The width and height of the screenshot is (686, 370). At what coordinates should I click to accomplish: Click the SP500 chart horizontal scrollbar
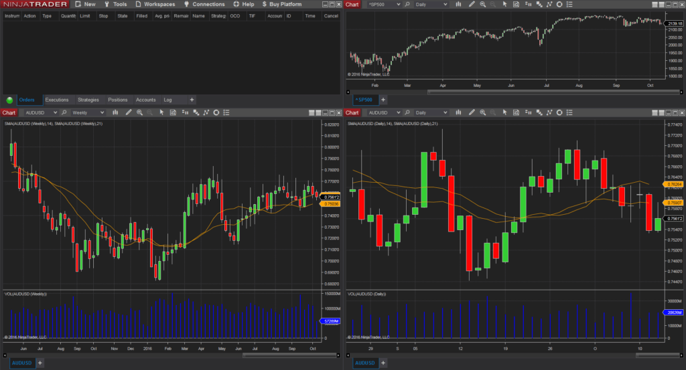[553, 92]
